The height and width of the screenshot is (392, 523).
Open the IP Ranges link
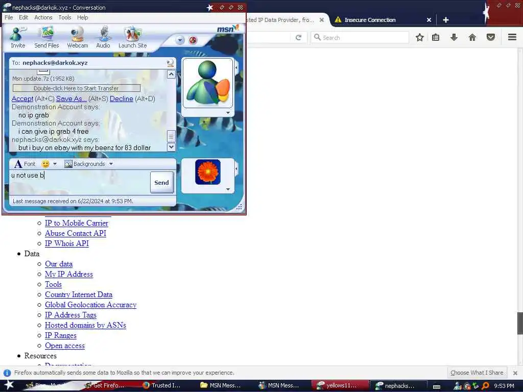click(x=61, y=335)
